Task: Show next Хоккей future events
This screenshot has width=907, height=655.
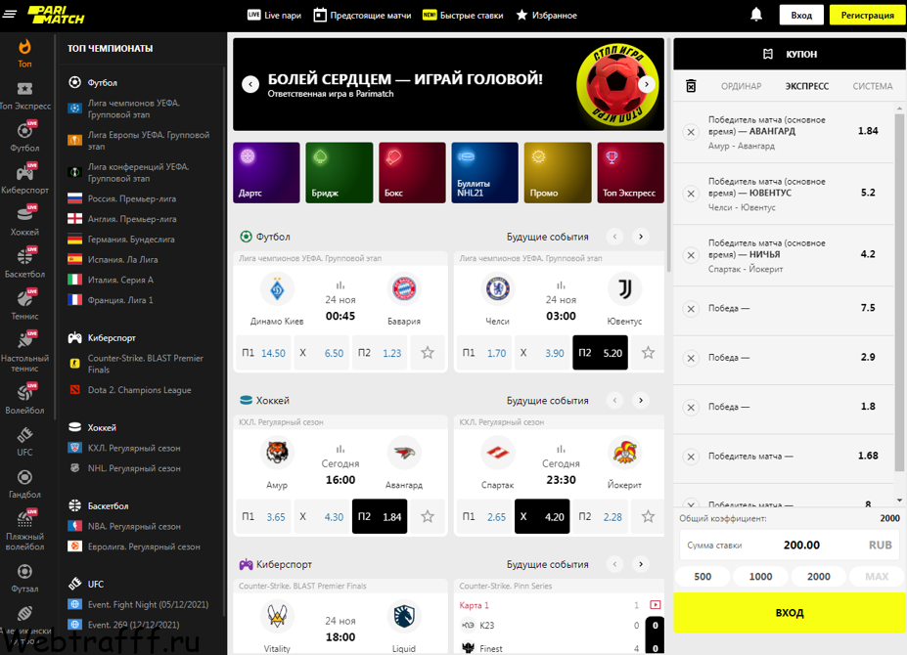Action: point(640,400)
